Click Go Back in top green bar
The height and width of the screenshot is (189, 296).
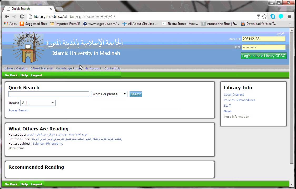tap(11, 75)
